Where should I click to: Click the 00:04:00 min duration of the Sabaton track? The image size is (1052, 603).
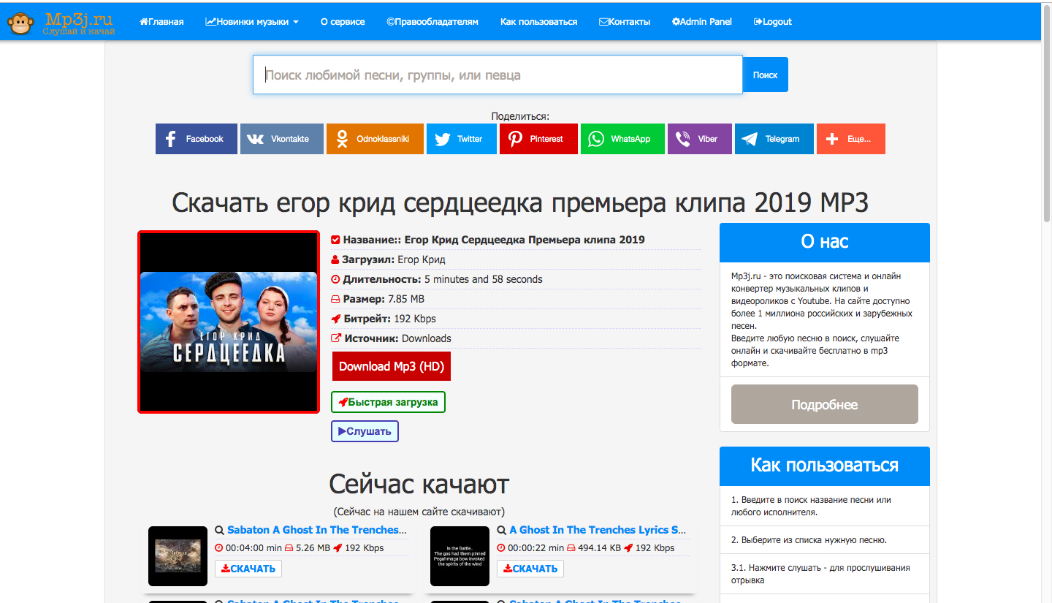click(x=254, y=548)
